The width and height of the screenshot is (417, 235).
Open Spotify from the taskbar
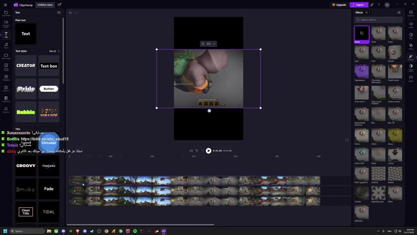coord(135,231)
